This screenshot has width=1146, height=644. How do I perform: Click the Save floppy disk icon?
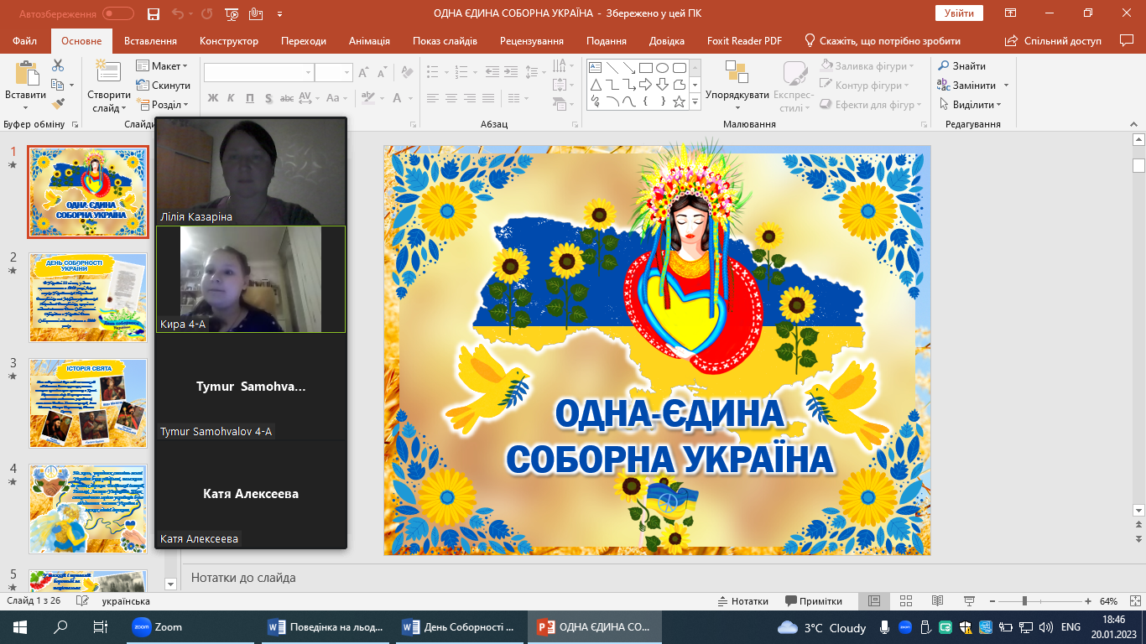pyautogui.click(x=153, y=14)
